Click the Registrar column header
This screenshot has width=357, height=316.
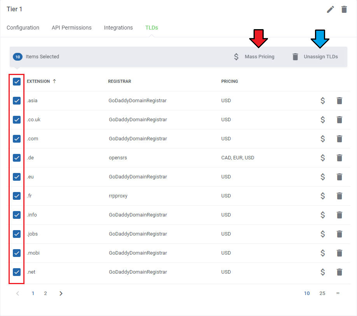pos(119,81)
